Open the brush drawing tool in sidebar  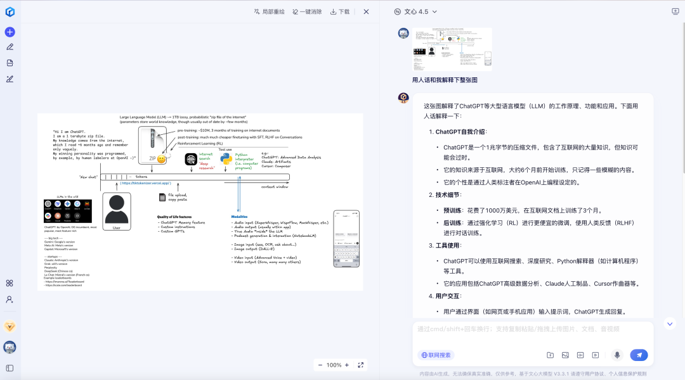(10, 79)
